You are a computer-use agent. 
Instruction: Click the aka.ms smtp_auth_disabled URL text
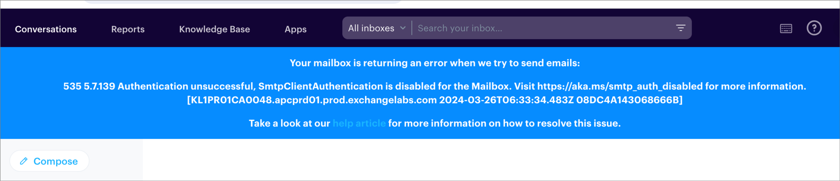[x=620, y=86]
